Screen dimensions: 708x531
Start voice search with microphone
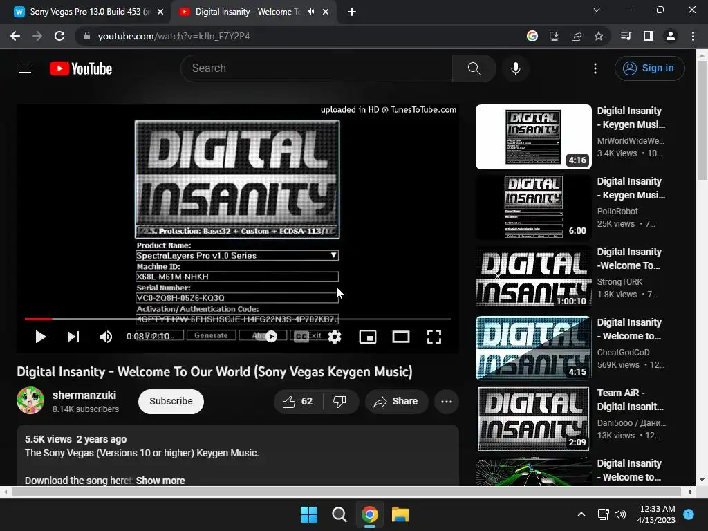tap(516, 68)
